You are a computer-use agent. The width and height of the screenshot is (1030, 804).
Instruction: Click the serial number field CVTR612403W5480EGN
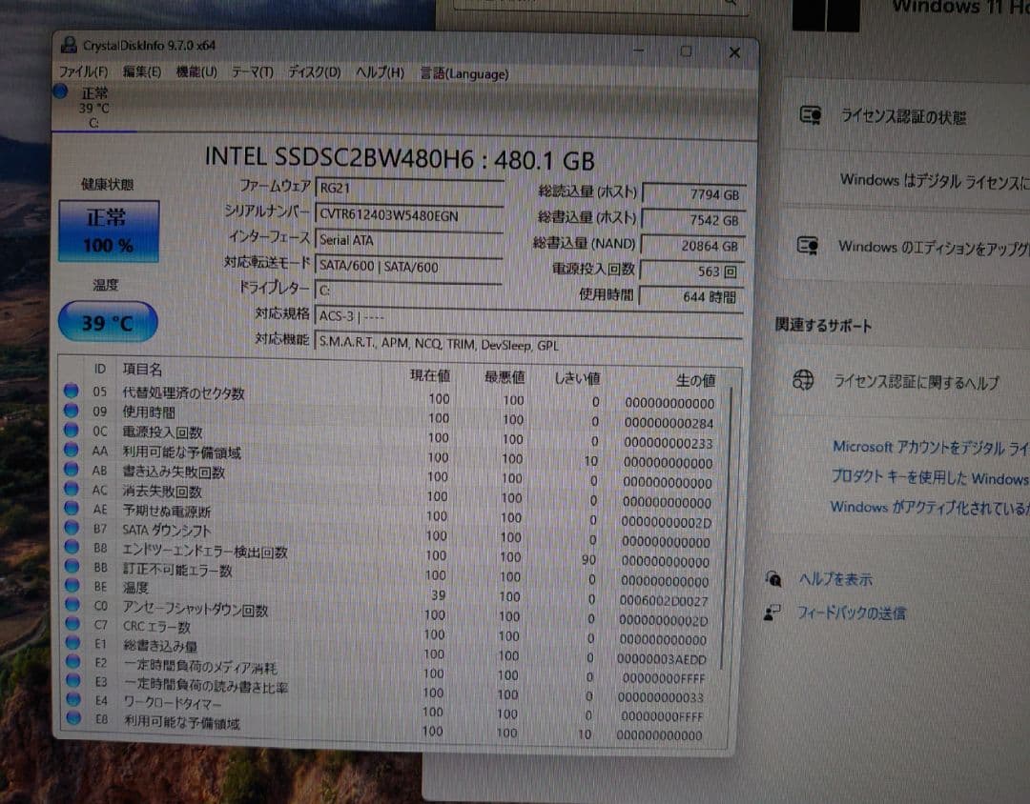409,215
